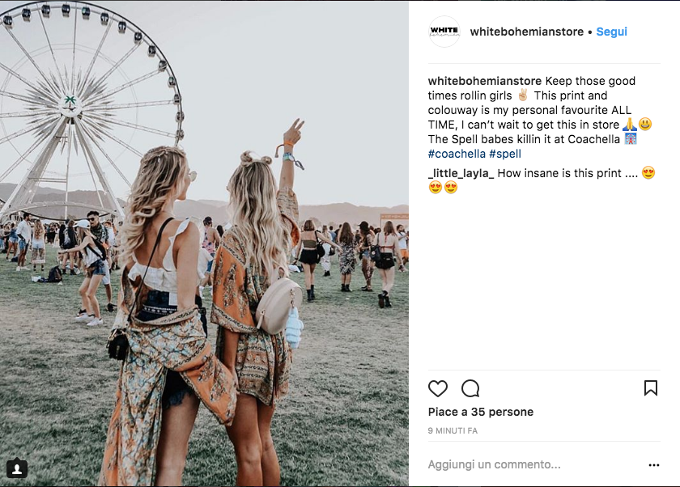
Task: View _little_layla_ commenter profile
Action: click(461, 173)
